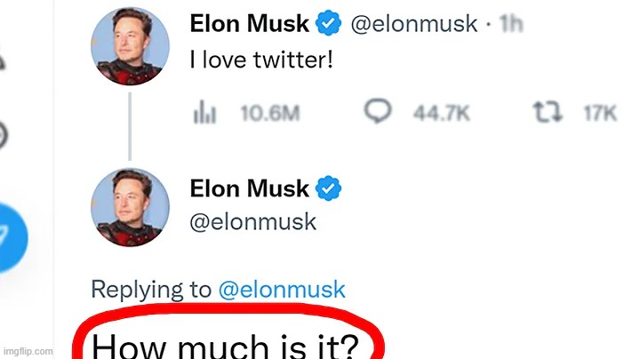
Task: Click the 10.6M views count
Action: coord(269,114)
